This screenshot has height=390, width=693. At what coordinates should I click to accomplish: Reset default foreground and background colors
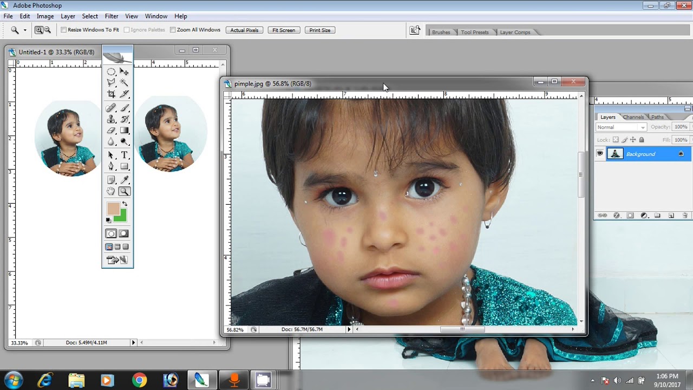click(108, 220)
